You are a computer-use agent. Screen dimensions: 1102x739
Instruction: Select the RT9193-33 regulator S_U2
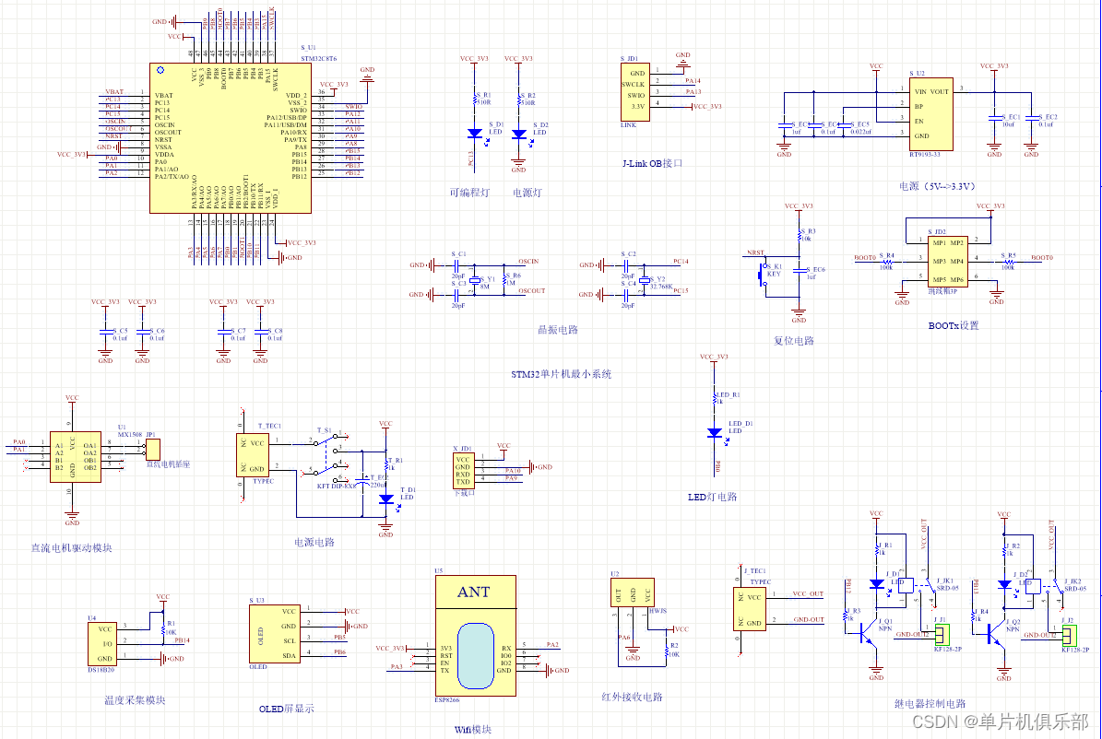pyautogui.click(x=931, y=114)
